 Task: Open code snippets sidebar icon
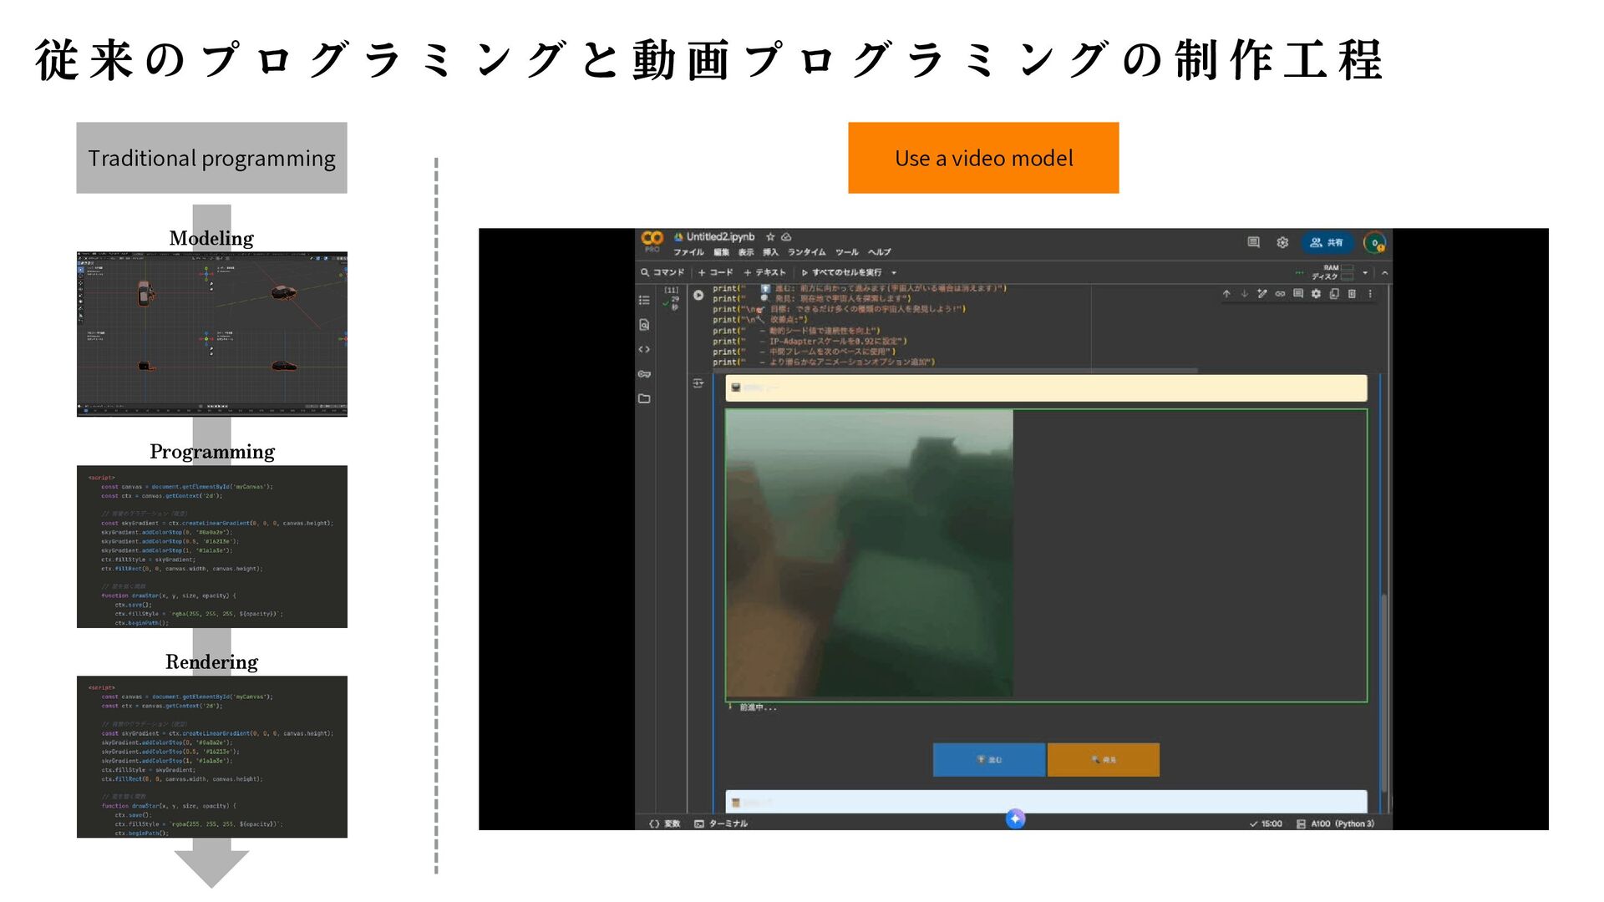pyautogui.click(x=644, y=349)
